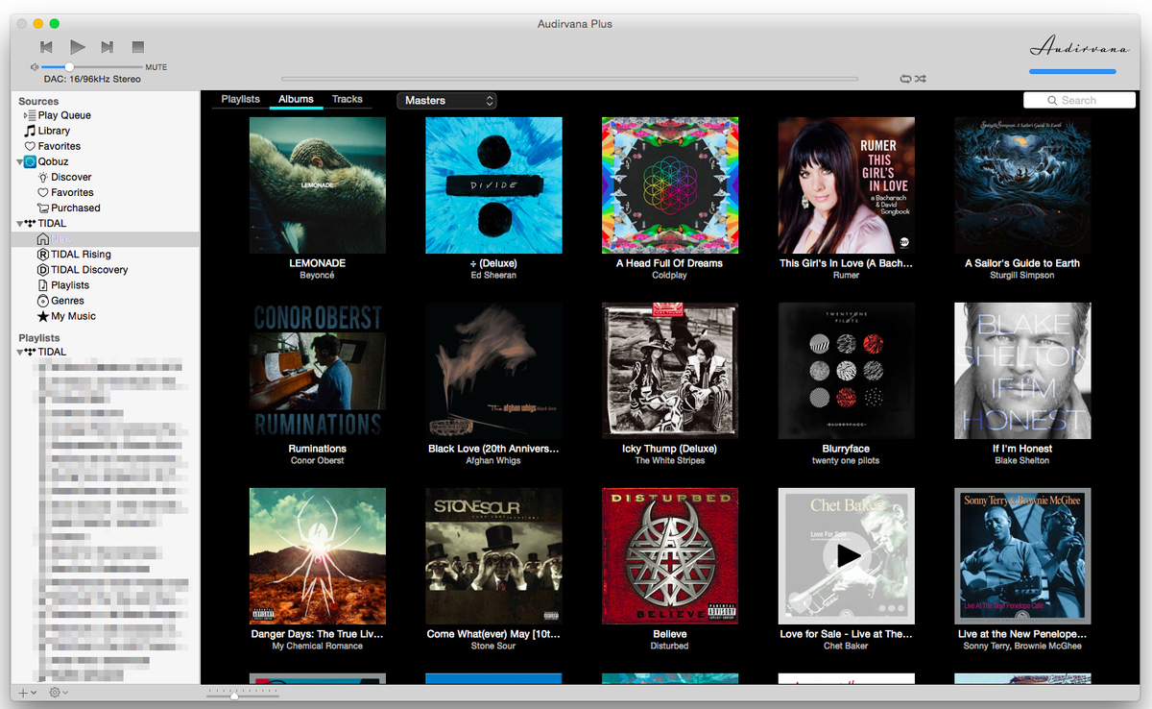
Task: Open TIDAL Discovery item
Action: (83, 270)
